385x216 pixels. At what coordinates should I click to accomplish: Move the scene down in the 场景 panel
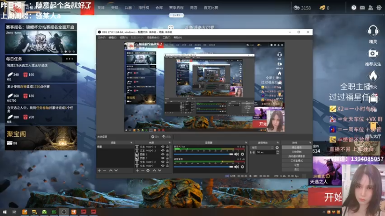point(116,170)
